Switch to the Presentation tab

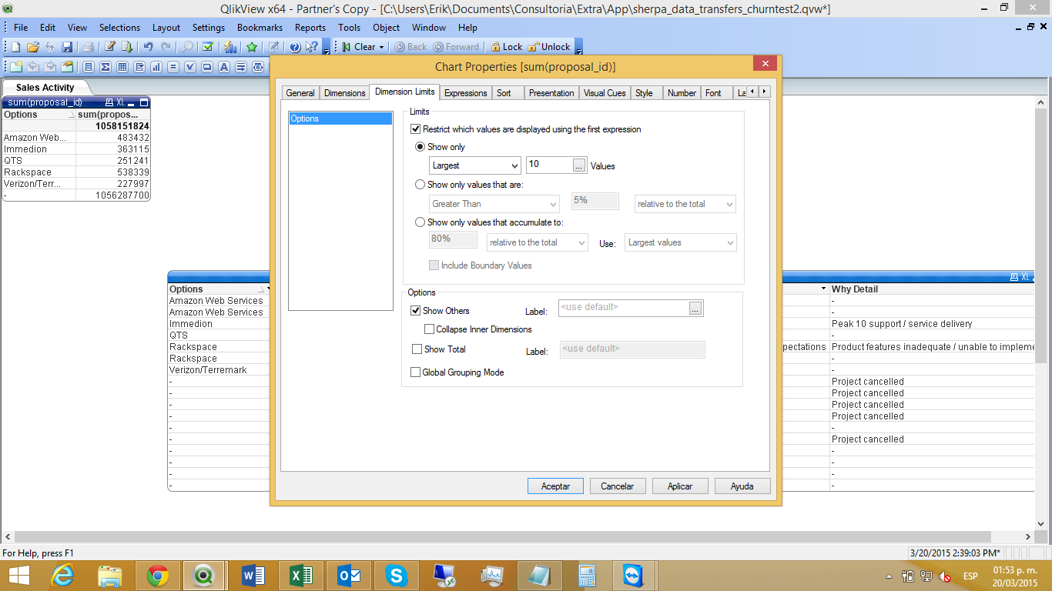tap(551, 93)
